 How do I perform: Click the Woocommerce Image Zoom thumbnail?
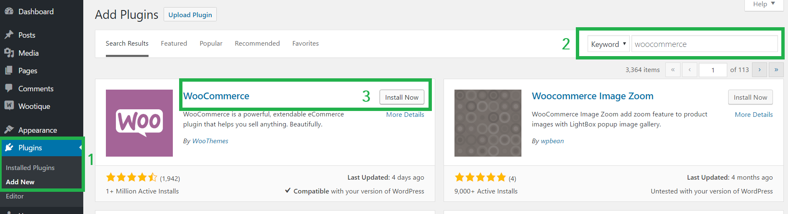click(488, 123)
